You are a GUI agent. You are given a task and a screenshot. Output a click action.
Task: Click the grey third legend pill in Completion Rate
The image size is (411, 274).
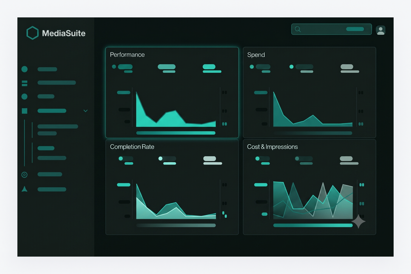tap(210, 158)
